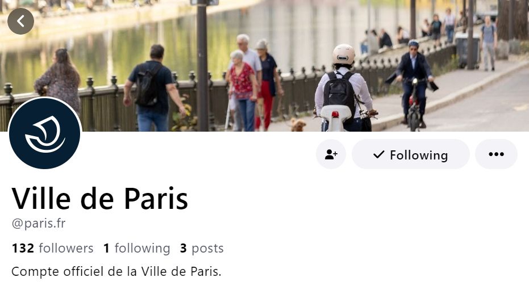Click the checkmark icon inside Following
Screen dimensions: 529x290
click(379, 154)
